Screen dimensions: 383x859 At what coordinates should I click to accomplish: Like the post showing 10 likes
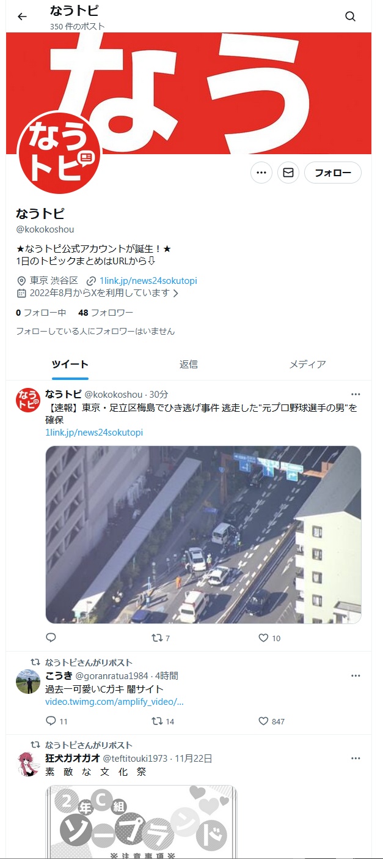click(x=269, y=638)
